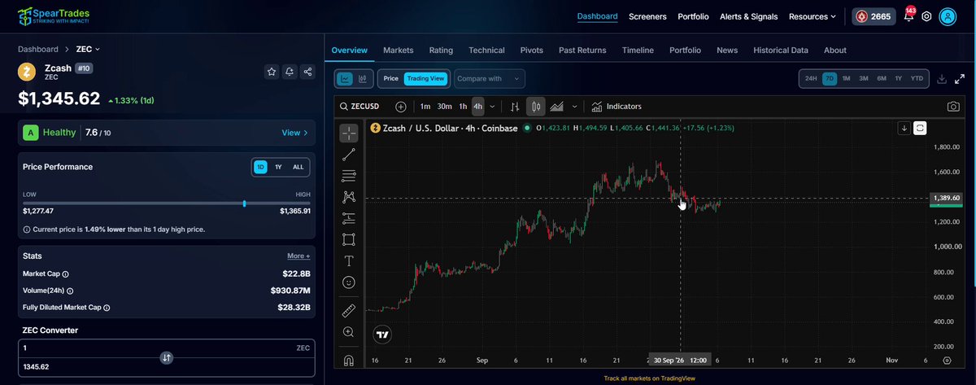Open the emoji icons tool
Viewport: 976px width, 385px height.
[x=348, y=282]
